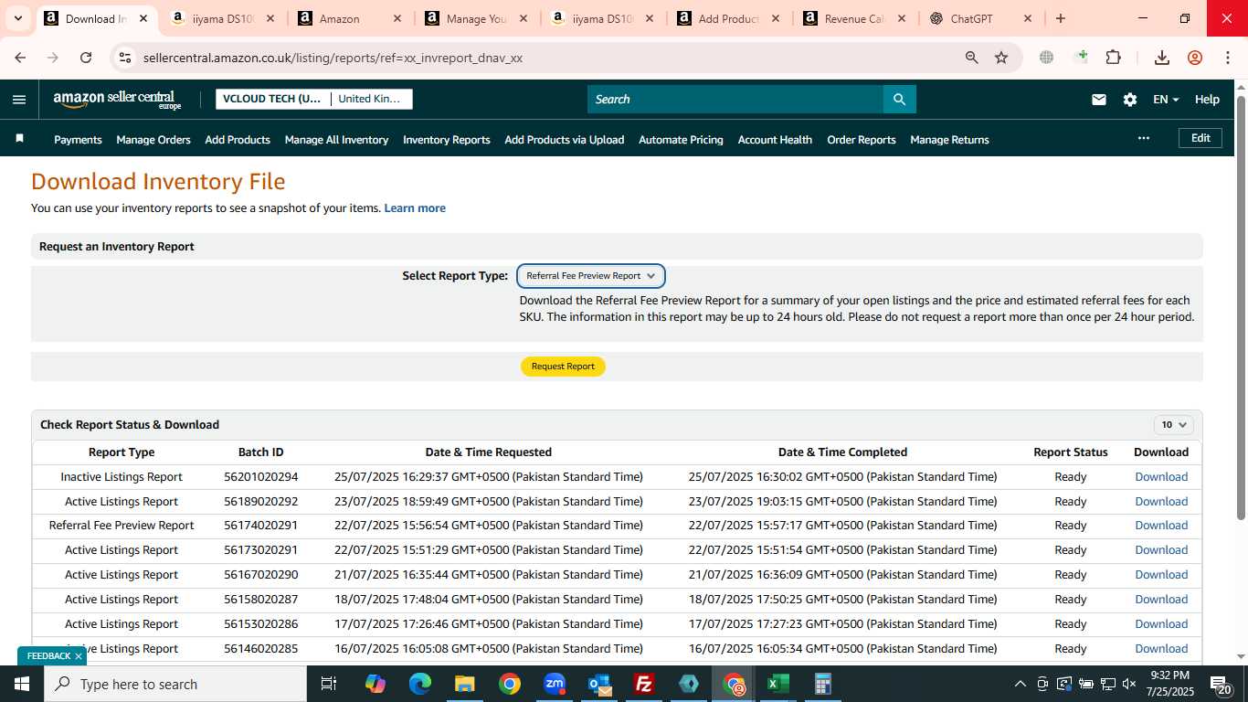Open Manage Returns in the nav bar
The width and height of the screenshot is (1248, 702).
[949, 140]
